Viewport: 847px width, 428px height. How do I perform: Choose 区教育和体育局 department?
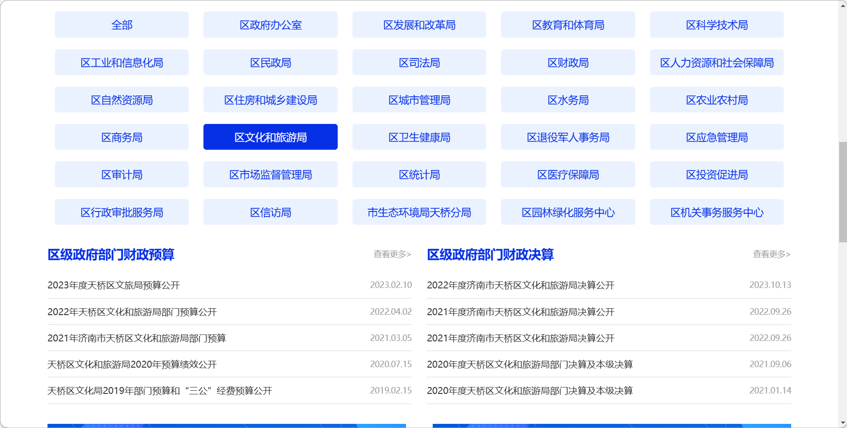click(x=568, y=25)
